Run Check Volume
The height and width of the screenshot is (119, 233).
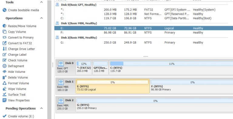18,60
